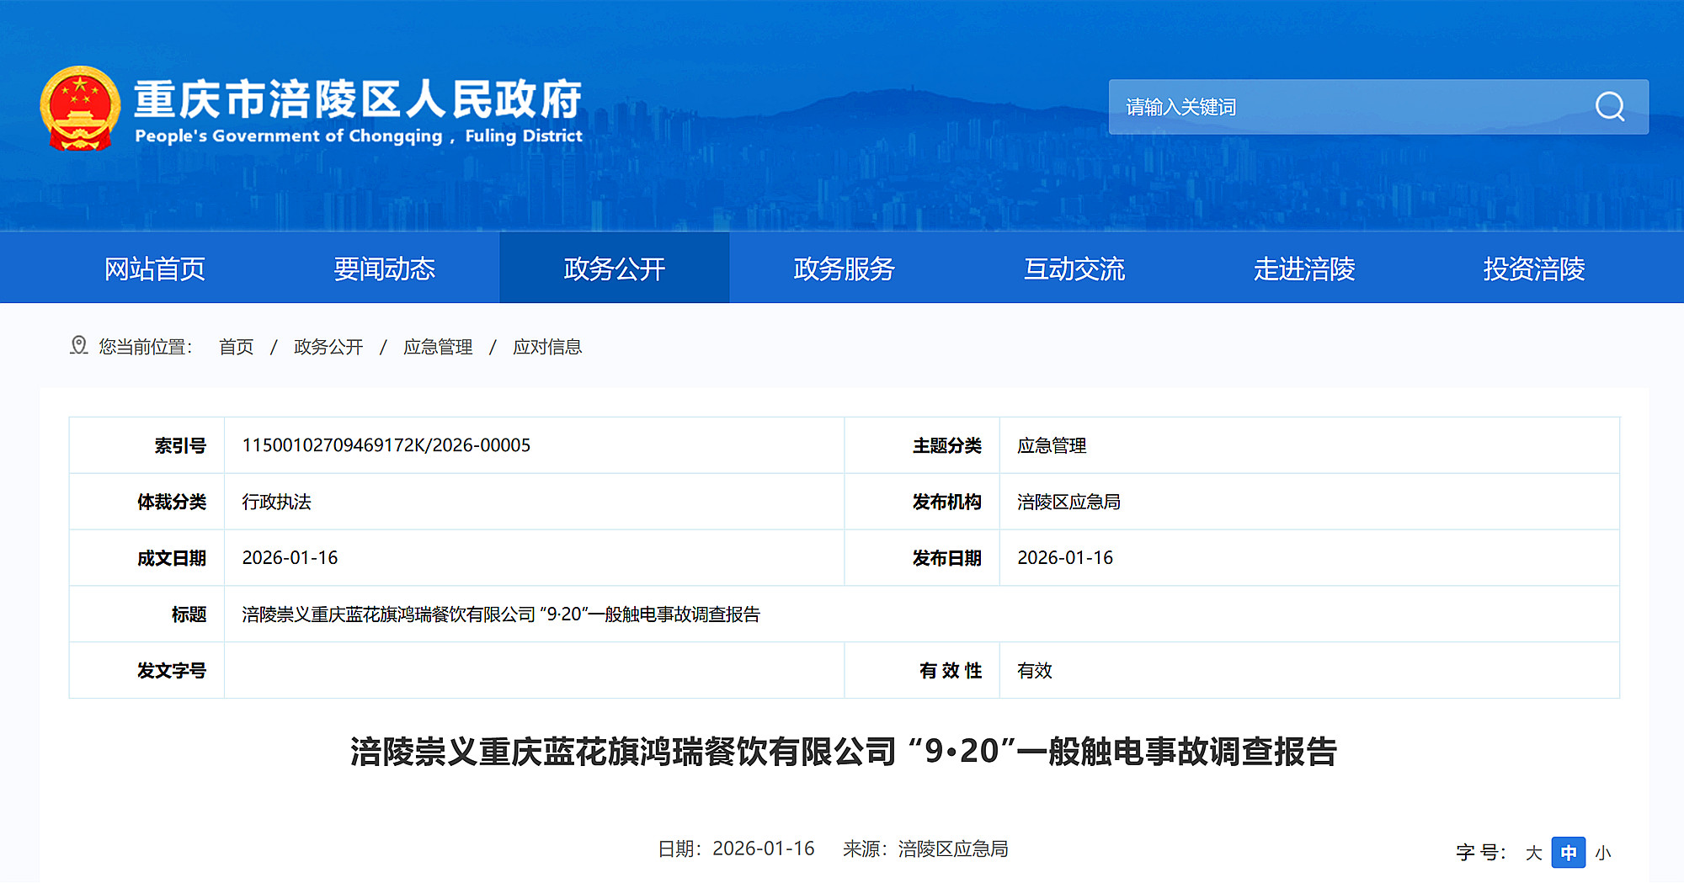The image size is (1684, 883).
Task: Click the 您当前位置 breadcrumb label
Action: tap(146, 347)
